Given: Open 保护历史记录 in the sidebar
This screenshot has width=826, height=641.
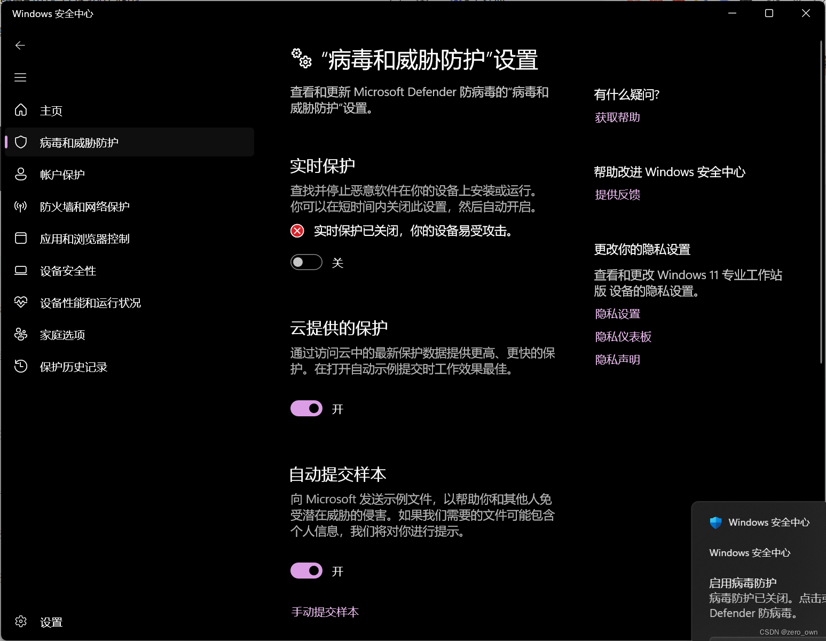Looking at the screenshot, I should tap(129, 367).
